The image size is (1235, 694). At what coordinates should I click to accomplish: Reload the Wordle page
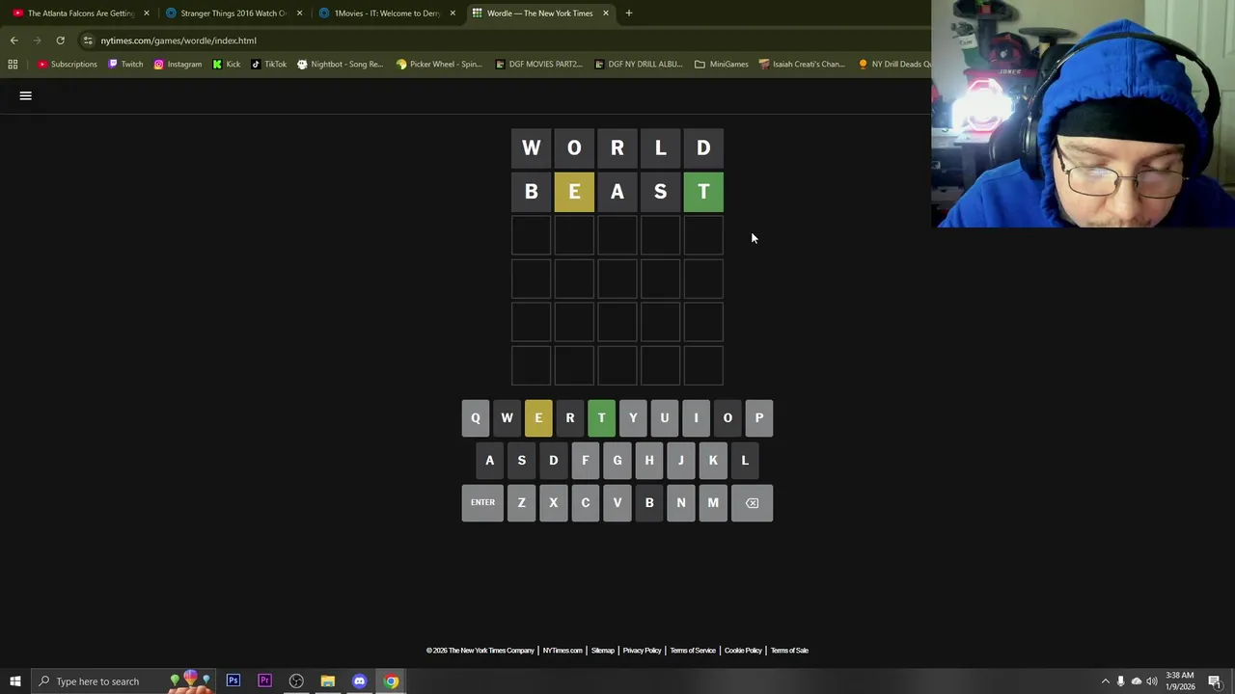pos(60,40)
